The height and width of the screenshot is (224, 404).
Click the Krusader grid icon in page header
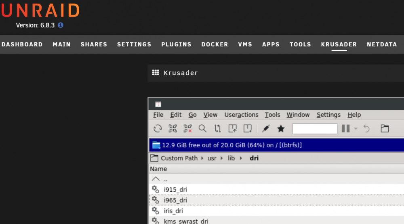tap(156, 73)
